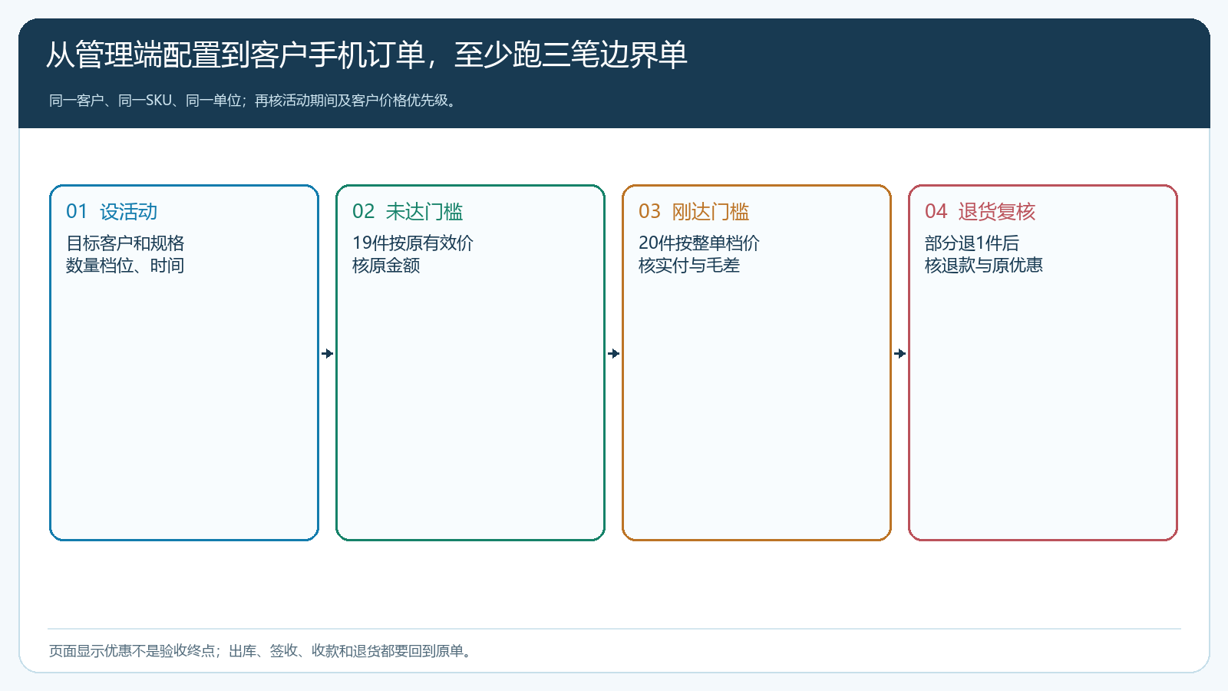Click the empty area of the blue-bordered card
Screen dimensions: 1228x691
tap(184, 407)
